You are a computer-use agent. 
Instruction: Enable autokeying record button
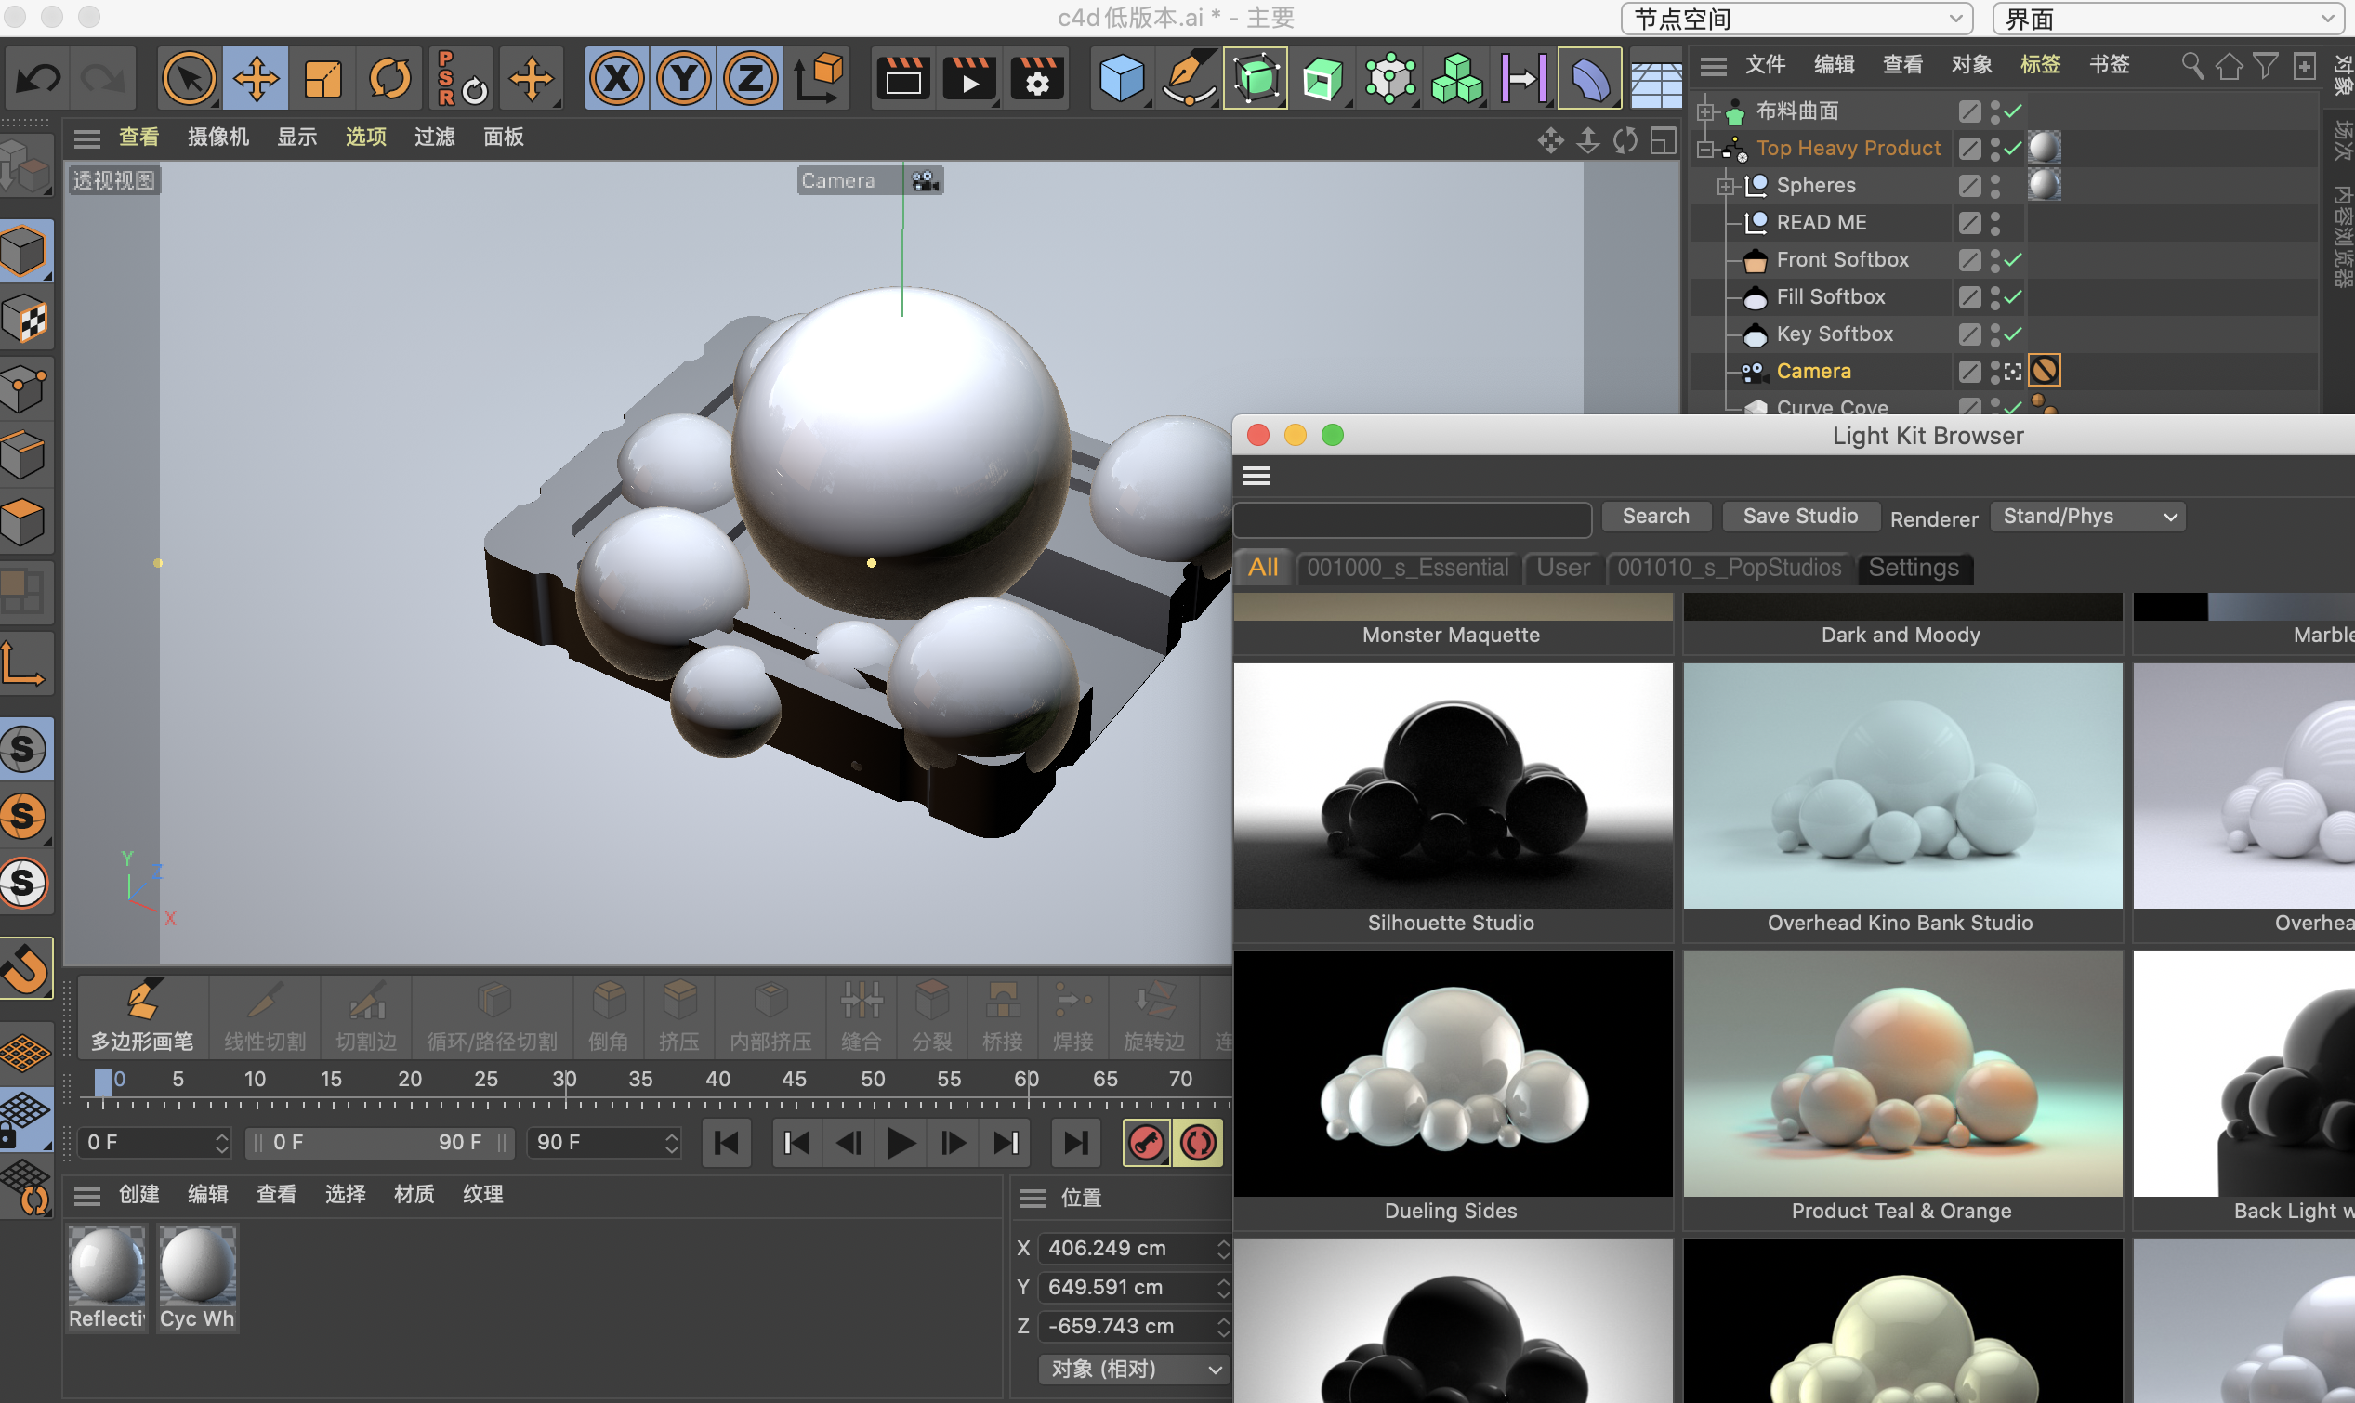coord(1197,1143)
